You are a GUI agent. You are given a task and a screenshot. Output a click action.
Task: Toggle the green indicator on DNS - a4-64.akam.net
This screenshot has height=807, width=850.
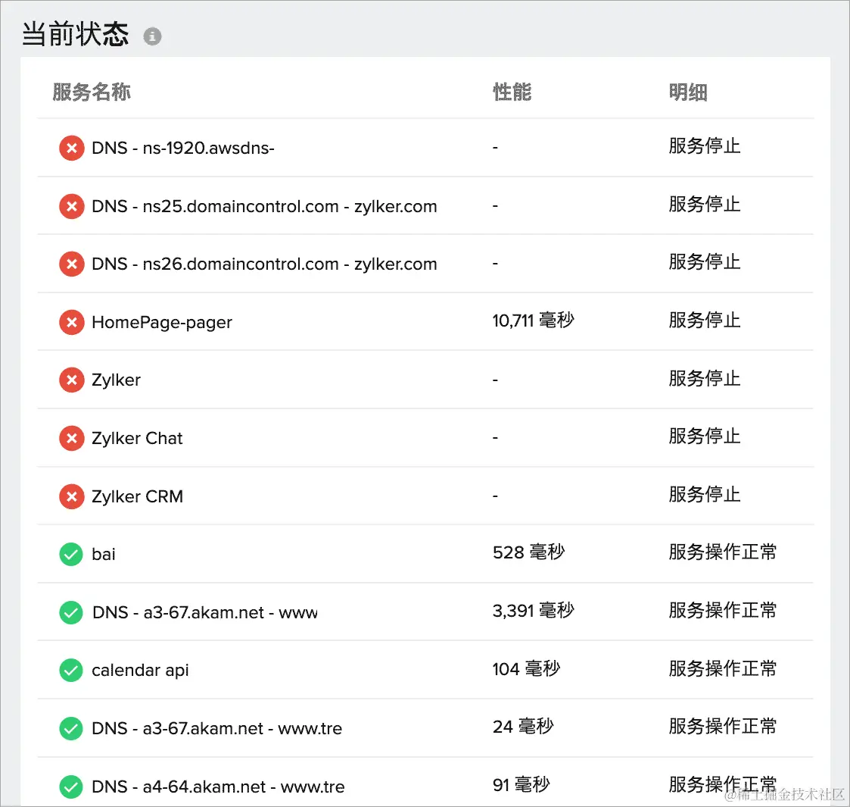[70, 787]
